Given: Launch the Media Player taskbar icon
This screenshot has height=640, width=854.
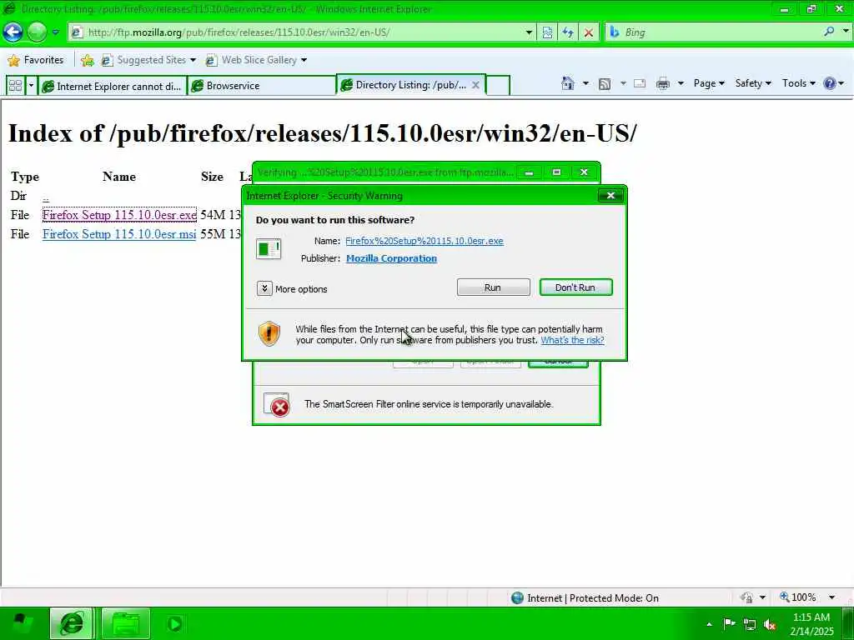Looking at the screenshot, I should click(x=174, y=623).
